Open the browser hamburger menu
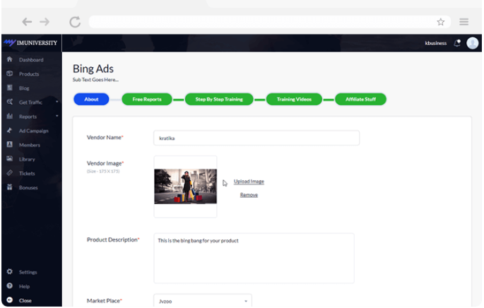The image size is (484, 308). point(464,22)
